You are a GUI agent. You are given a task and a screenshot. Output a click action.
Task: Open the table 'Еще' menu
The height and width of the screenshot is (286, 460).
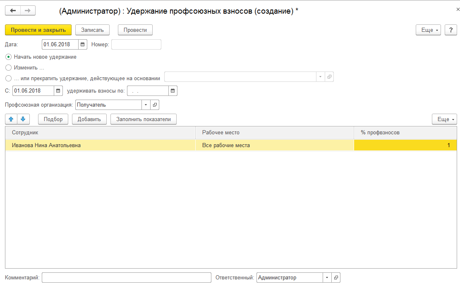444,119
